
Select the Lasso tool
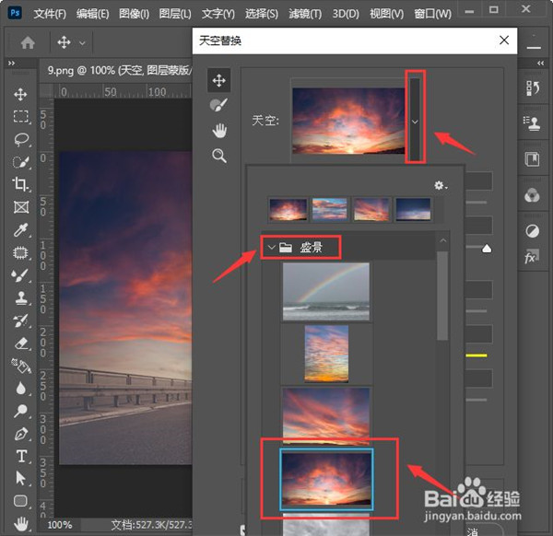pyautogui.click(x=20, y=139)
